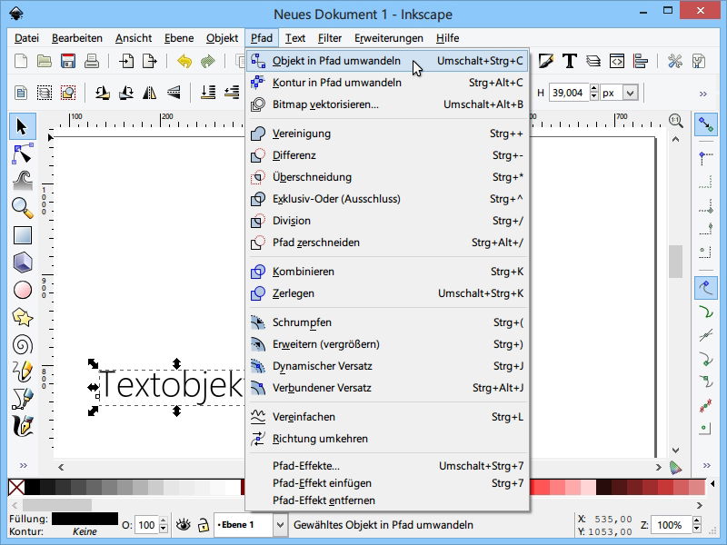Choose Objekt in Pfad umwandeln
This screenshot has height=545, width=727.
tap(387, 61)
